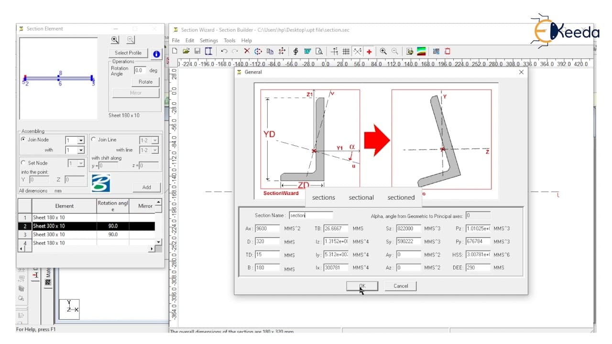Select the Join Node radio button
612x344 pixels.
click(x=23, y=140)
